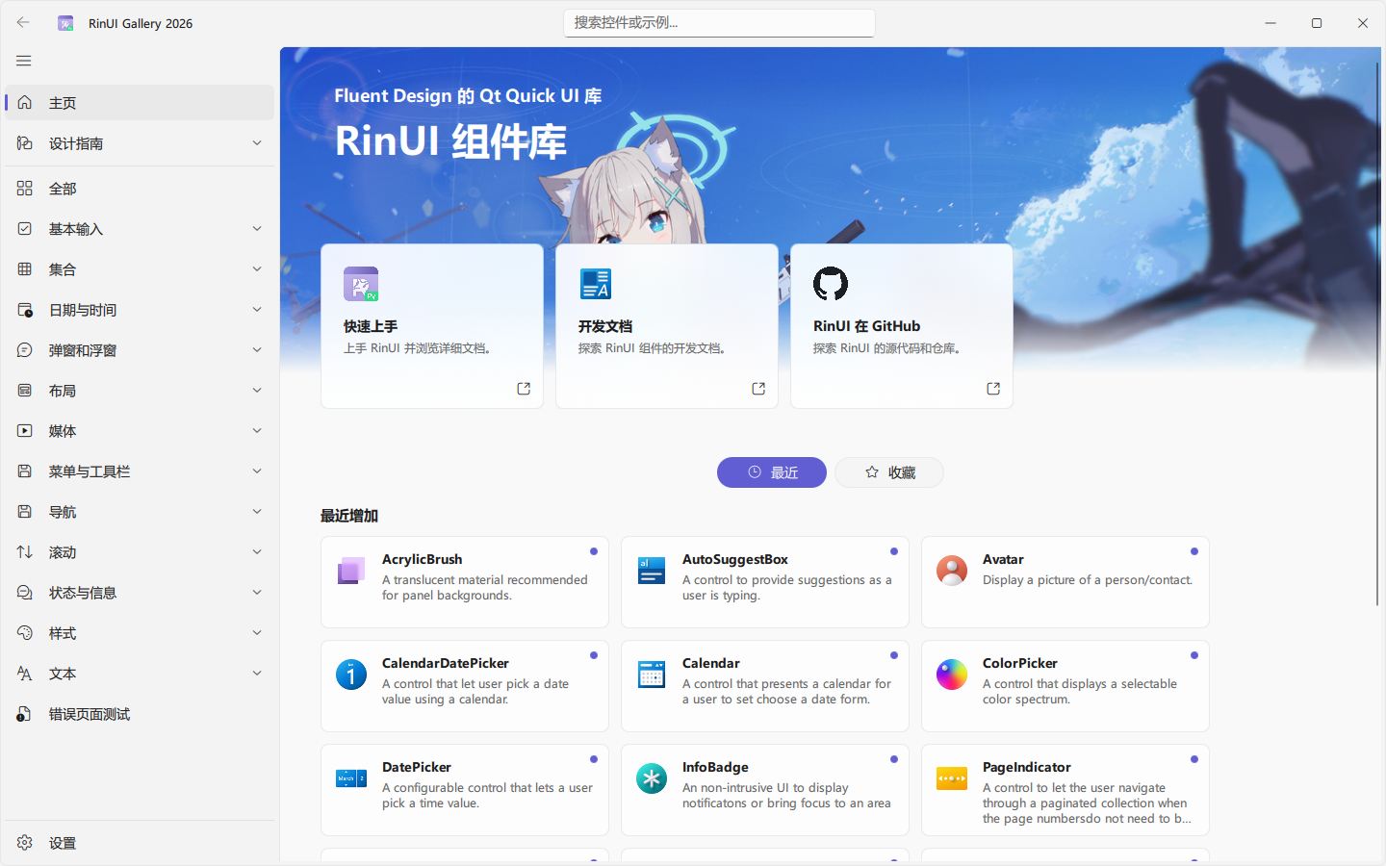Viewport: 1386px width, 866px height.
Task: Open the RinUI 在 GitHub card
Action: 902,326
